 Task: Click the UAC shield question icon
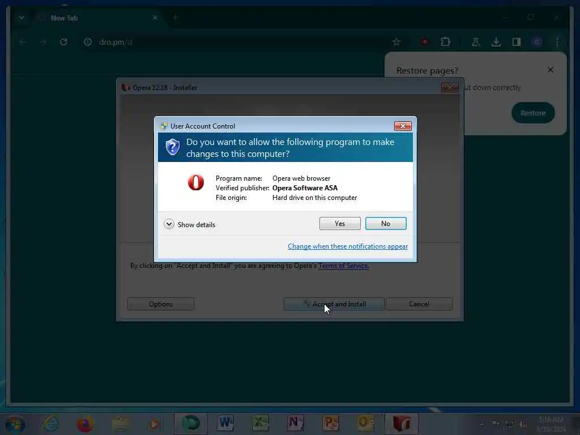pos(172,147)
